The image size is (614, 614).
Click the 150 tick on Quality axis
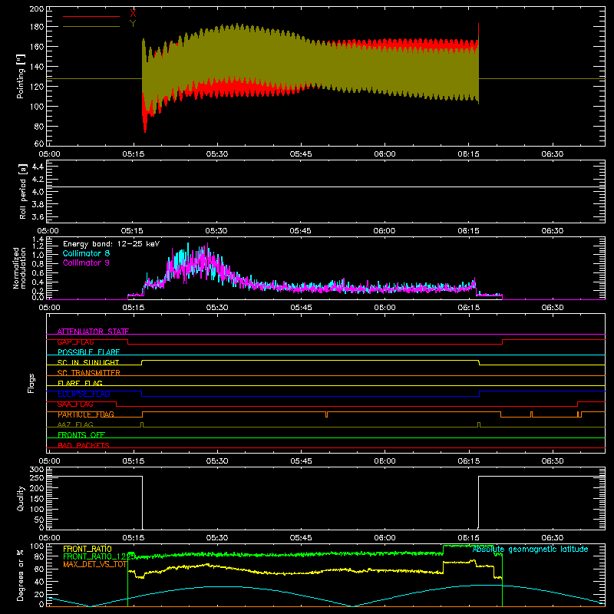(x=37, y=499)
